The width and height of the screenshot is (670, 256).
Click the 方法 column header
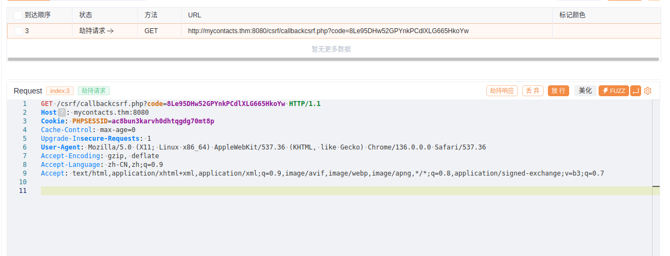coord(151,15)
